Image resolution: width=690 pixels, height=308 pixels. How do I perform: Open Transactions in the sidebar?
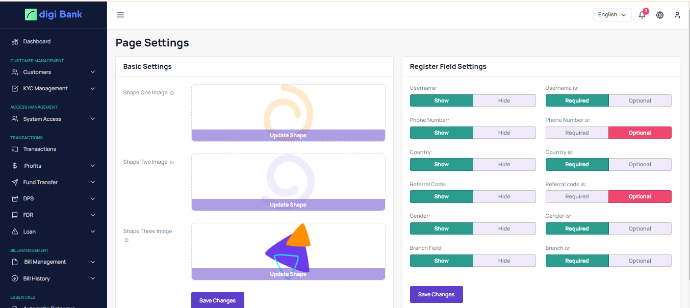40,149
